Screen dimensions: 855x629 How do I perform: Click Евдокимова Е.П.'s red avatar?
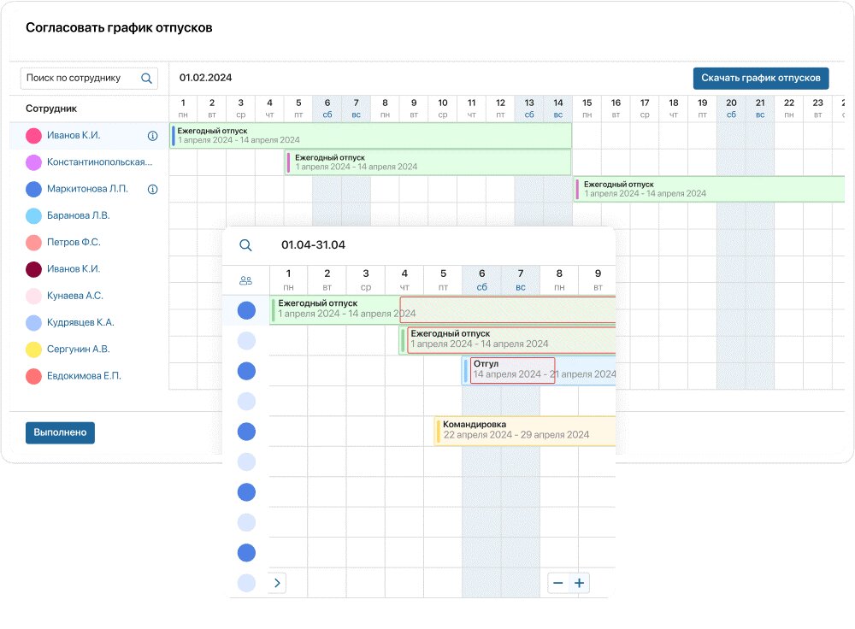coord(34,376)
